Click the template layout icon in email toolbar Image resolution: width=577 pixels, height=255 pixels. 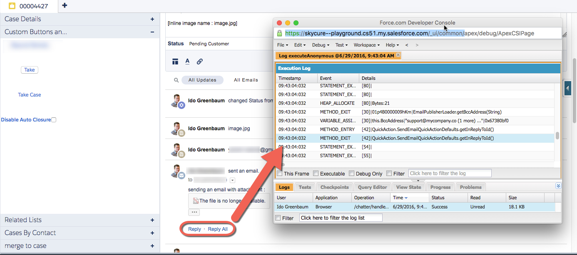tap(175, 62)
